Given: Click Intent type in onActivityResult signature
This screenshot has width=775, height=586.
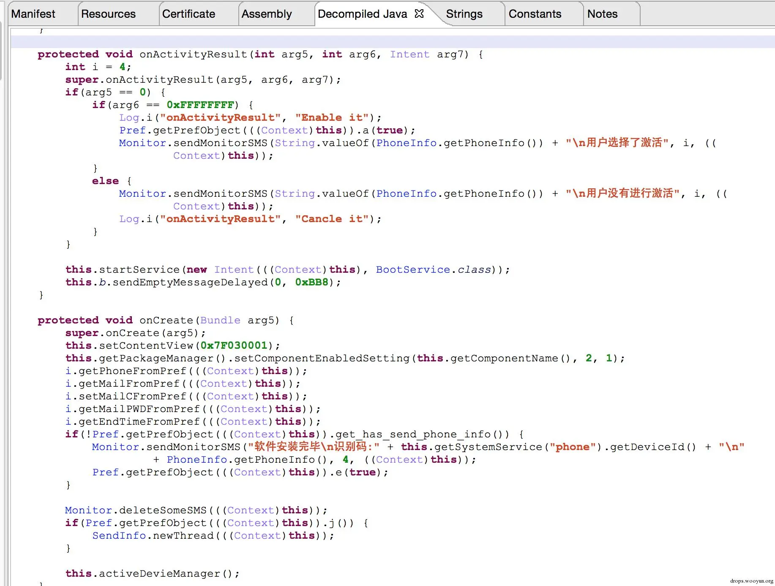Looking at the screenshot, I should 409,54.
